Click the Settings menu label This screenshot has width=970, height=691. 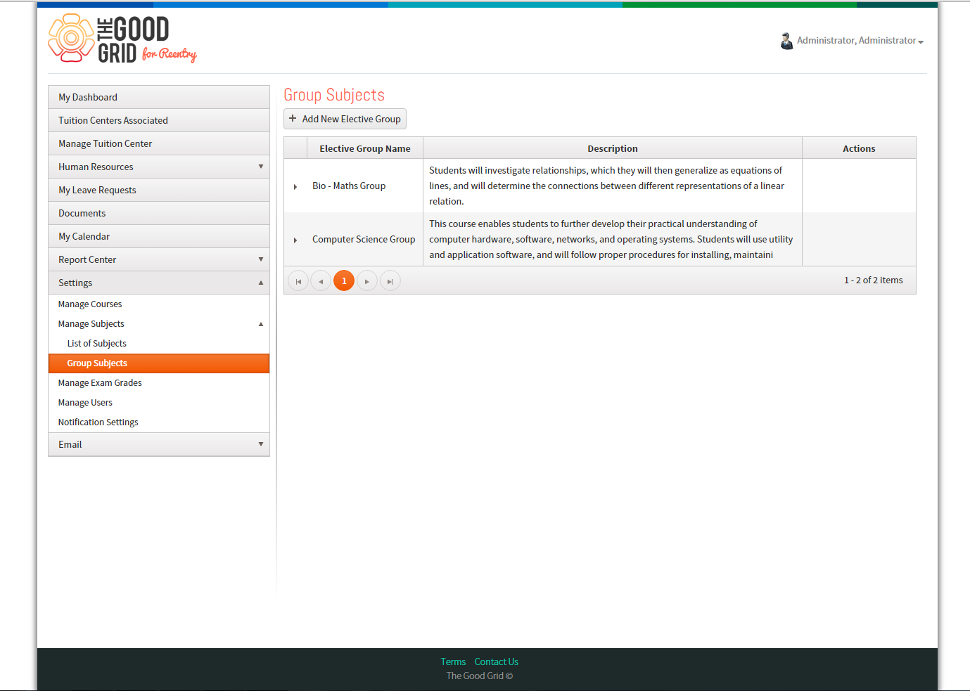point(75,283)
